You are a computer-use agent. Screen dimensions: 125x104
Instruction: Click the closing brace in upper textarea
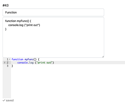coord(6,29)
